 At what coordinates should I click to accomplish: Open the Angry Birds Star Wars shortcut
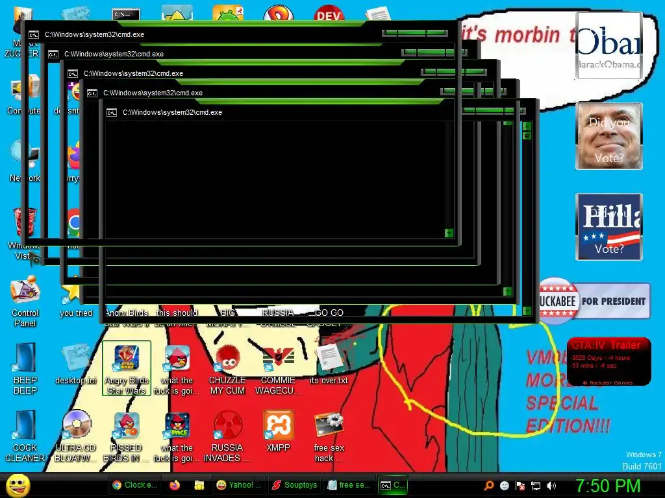(x=127, y=368)
